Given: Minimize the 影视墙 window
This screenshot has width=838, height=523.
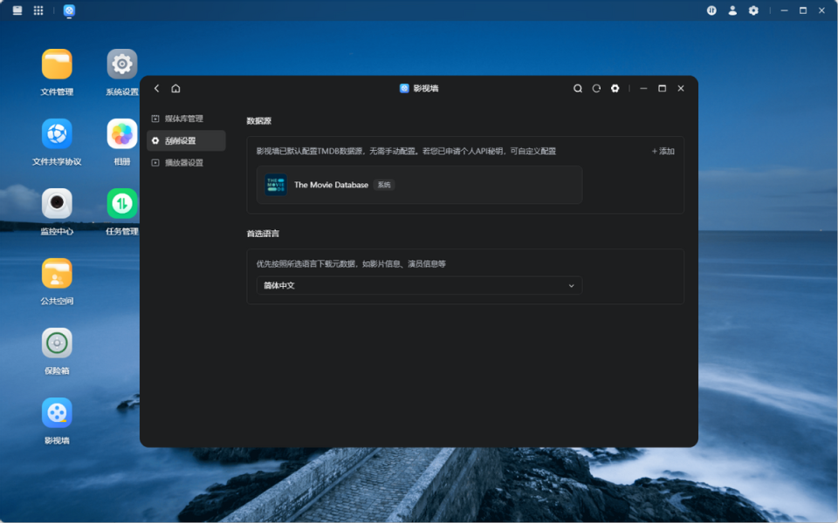Looking at the screenshot, I should click(x=643, y=89).
